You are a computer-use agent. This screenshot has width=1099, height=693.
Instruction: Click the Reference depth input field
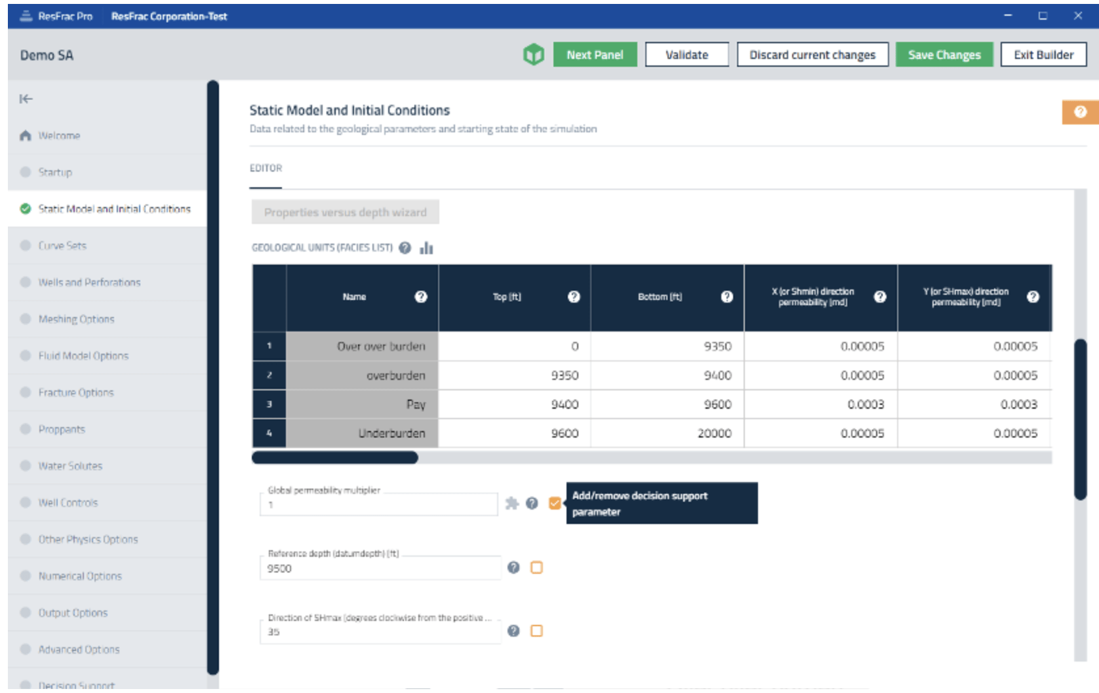tap(380, 569)
